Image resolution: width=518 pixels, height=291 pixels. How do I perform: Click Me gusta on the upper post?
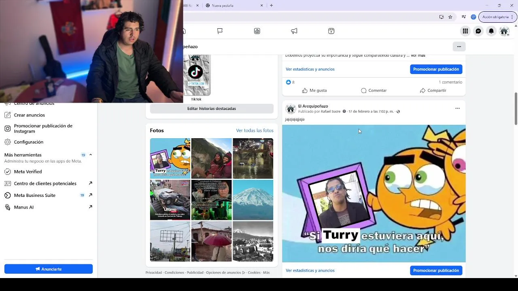pyautogui.click(x=314, y=91)
